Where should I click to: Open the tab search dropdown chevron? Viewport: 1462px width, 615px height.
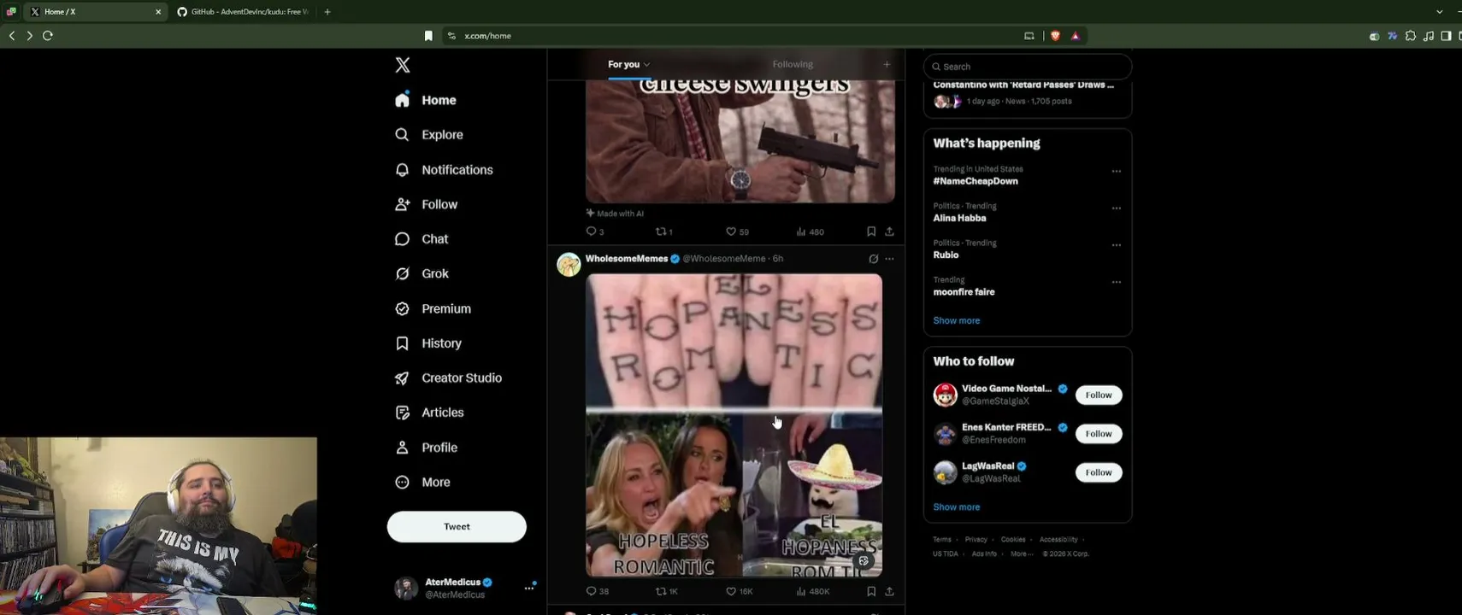(1440, 12)
